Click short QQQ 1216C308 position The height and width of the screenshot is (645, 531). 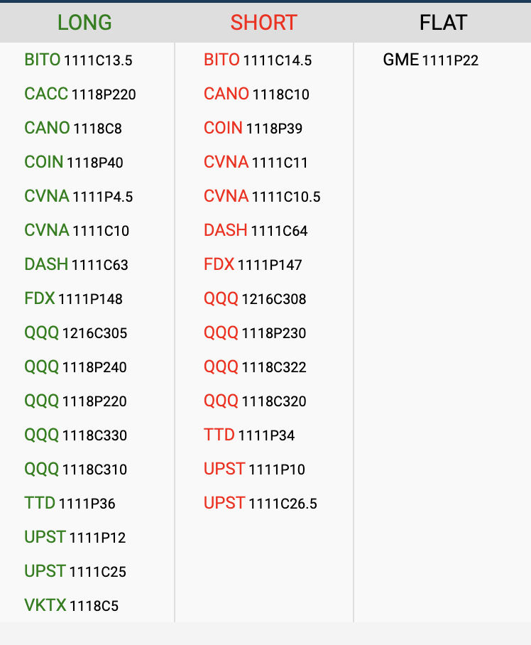[x=255, y=299]
